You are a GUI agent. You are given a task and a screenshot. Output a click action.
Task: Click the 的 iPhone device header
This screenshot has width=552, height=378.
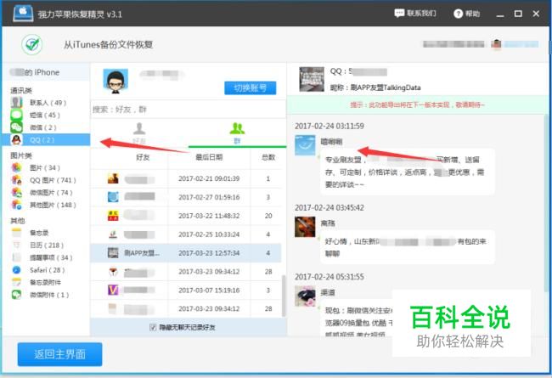(46, 72)
